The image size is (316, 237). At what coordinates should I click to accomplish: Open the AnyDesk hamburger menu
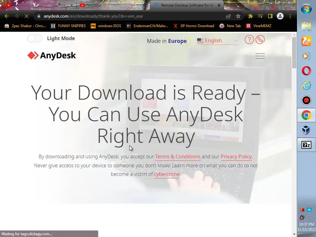[260, 56]
